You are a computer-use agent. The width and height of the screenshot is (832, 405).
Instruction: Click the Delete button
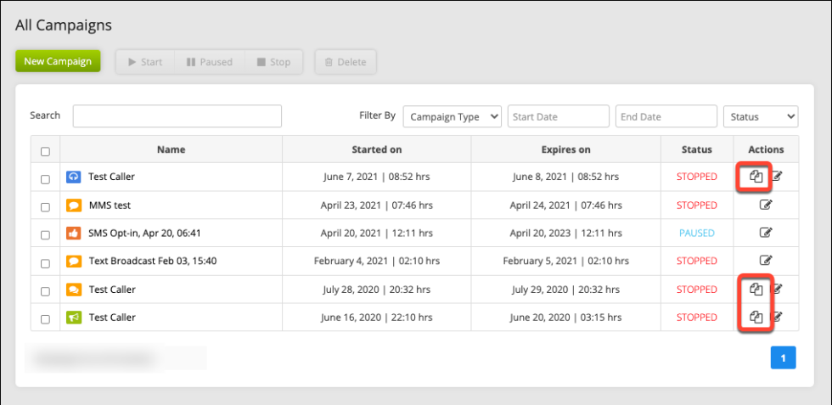346,62
